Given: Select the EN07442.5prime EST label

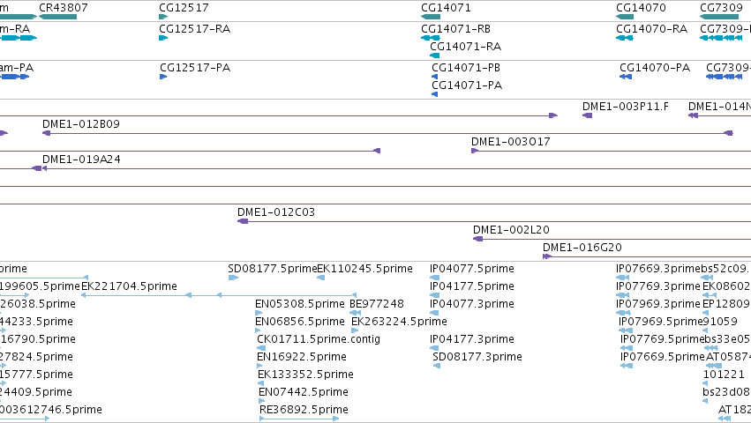Looking at the screenshot, I should tap(304, 392).
